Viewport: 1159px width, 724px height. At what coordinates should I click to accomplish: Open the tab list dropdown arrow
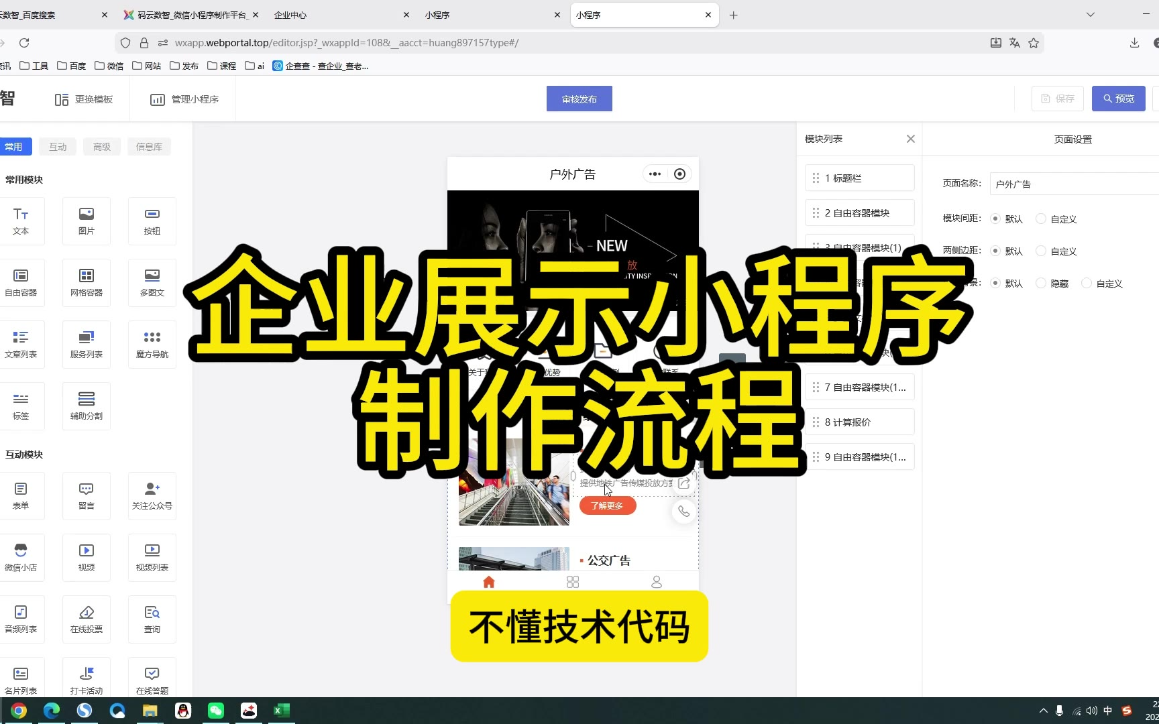click(1091, 15)
